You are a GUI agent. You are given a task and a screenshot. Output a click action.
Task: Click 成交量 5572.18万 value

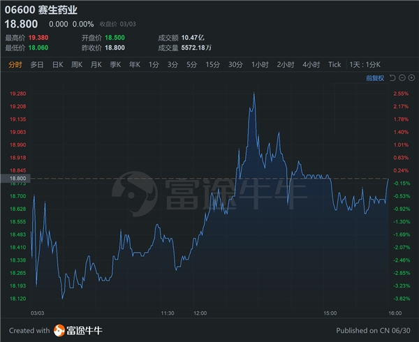click(x=196, y=47)
